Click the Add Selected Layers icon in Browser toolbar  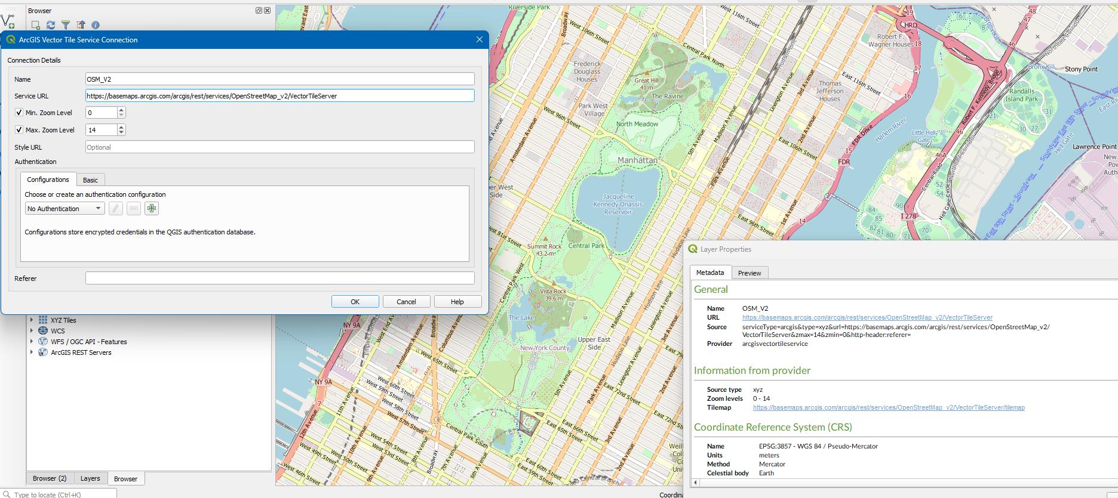tap(36, 25)
